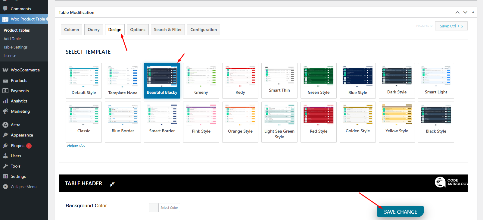Switch to the Column tab
This screenshot has height=220, width=483.
(72, 30)
